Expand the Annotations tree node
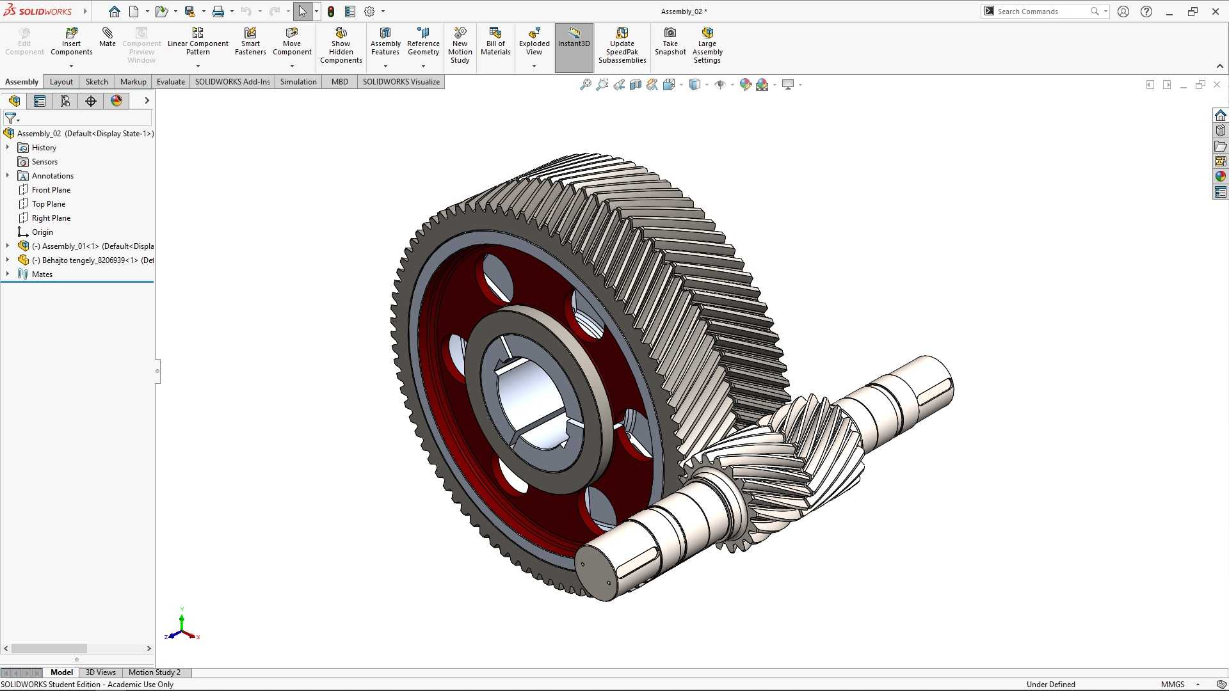The height and width of the screenshot is (691, 1229). tap(8, 176)
